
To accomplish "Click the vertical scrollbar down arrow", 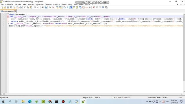I will pos(184,92).
